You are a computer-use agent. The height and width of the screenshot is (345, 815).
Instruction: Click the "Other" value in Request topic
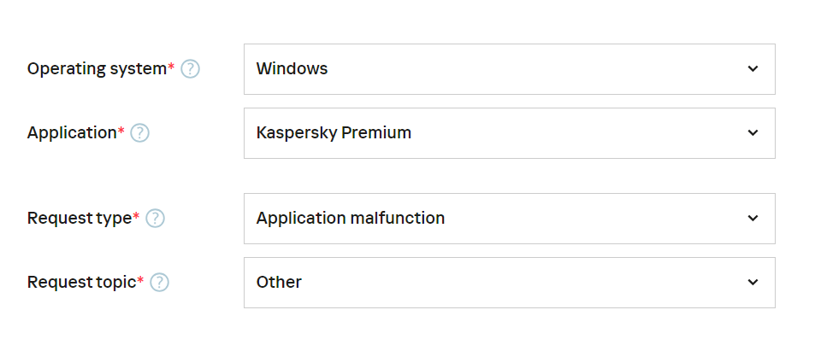(279, 283)
